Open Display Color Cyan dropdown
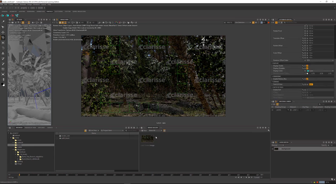 click(x=320, y=71)
